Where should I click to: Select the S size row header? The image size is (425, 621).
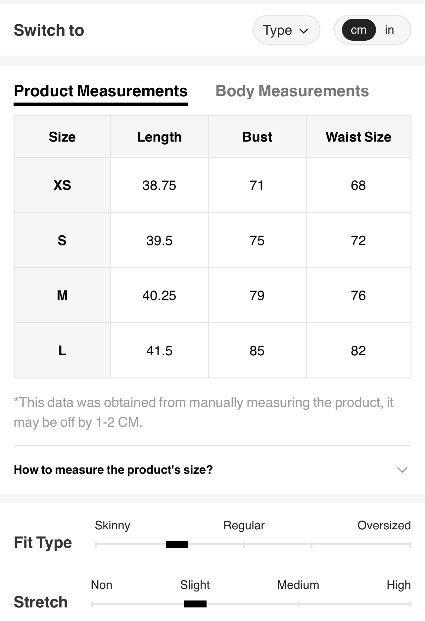click(62, 241)
